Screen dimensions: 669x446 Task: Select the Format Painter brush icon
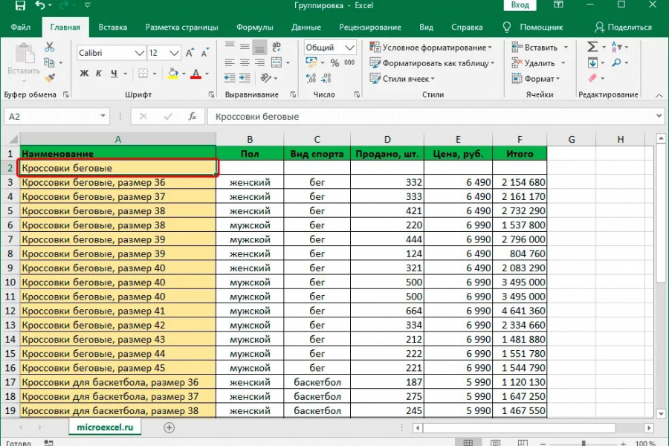49,78
